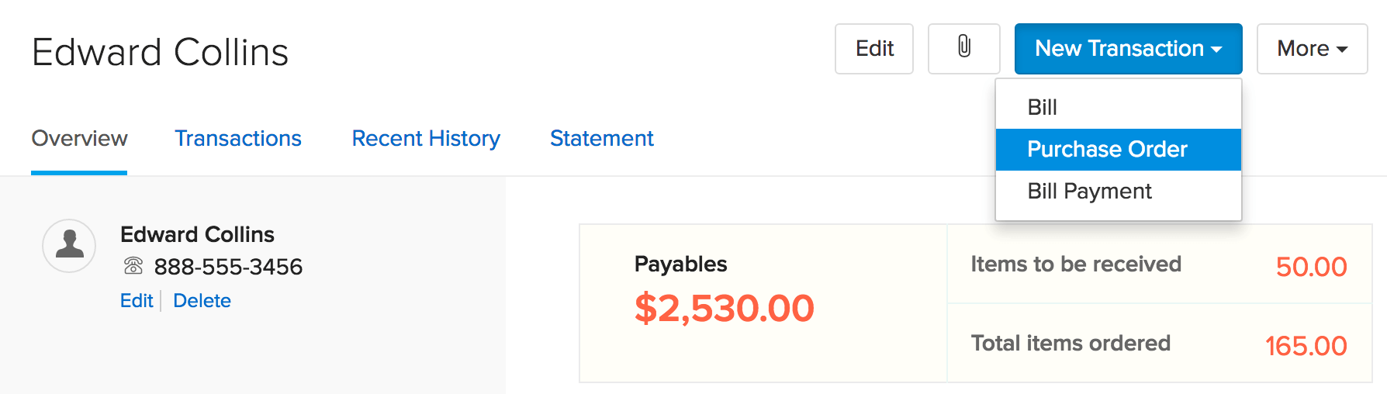
Task: Pick Bill Payment menu option
Action: click(x=1089, y=191)
